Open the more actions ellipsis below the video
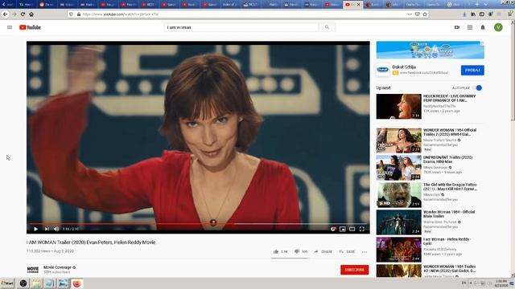515x289 pixels. 365,252
